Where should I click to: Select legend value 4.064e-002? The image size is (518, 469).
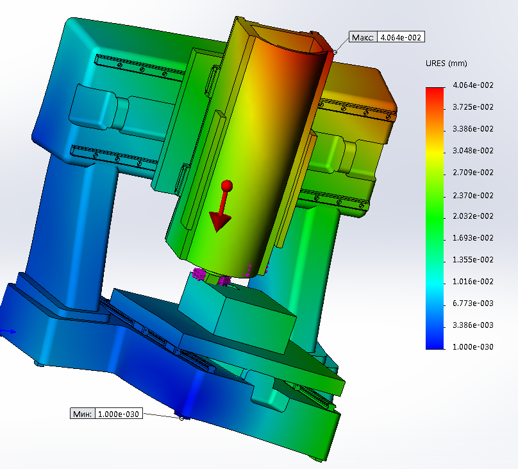tap(473, 85)
